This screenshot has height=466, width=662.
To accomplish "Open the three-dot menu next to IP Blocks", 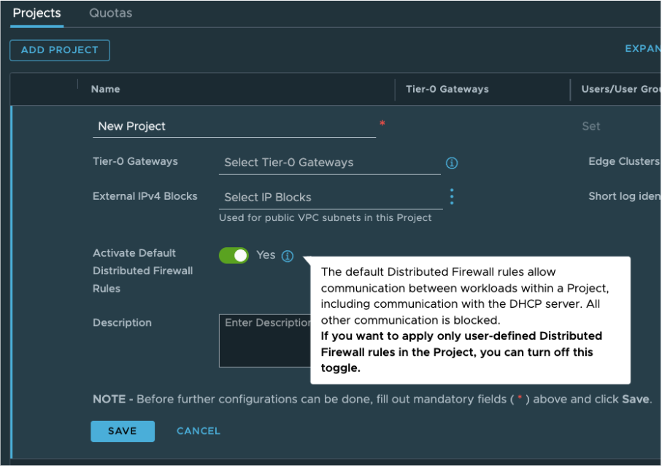I will 452,197.
